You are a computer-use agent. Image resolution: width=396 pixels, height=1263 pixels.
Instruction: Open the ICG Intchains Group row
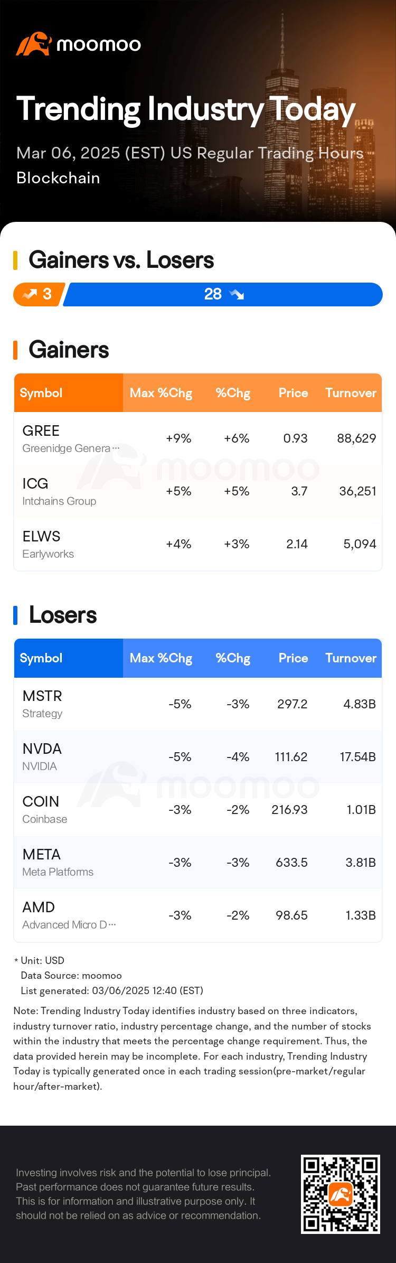coord(198,491)
